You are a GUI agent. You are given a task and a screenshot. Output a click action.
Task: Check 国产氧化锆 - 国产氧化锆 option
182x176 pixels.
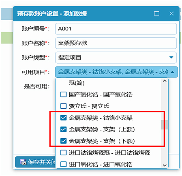point(63,94)
